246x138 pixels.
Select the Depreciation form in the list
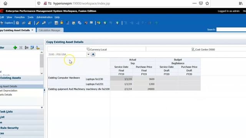9,90
